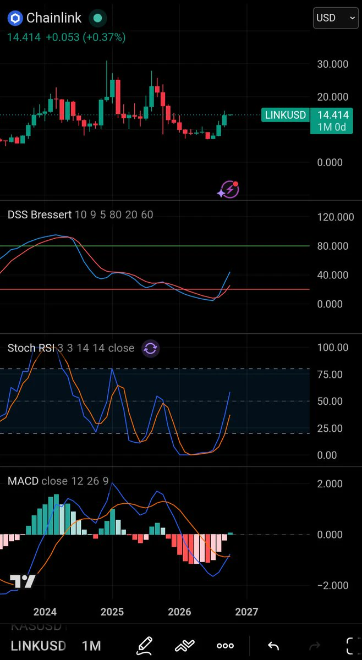Click the 80.000 DSS scale label
This screenshot has height=660, width=362.
[333, 246]
